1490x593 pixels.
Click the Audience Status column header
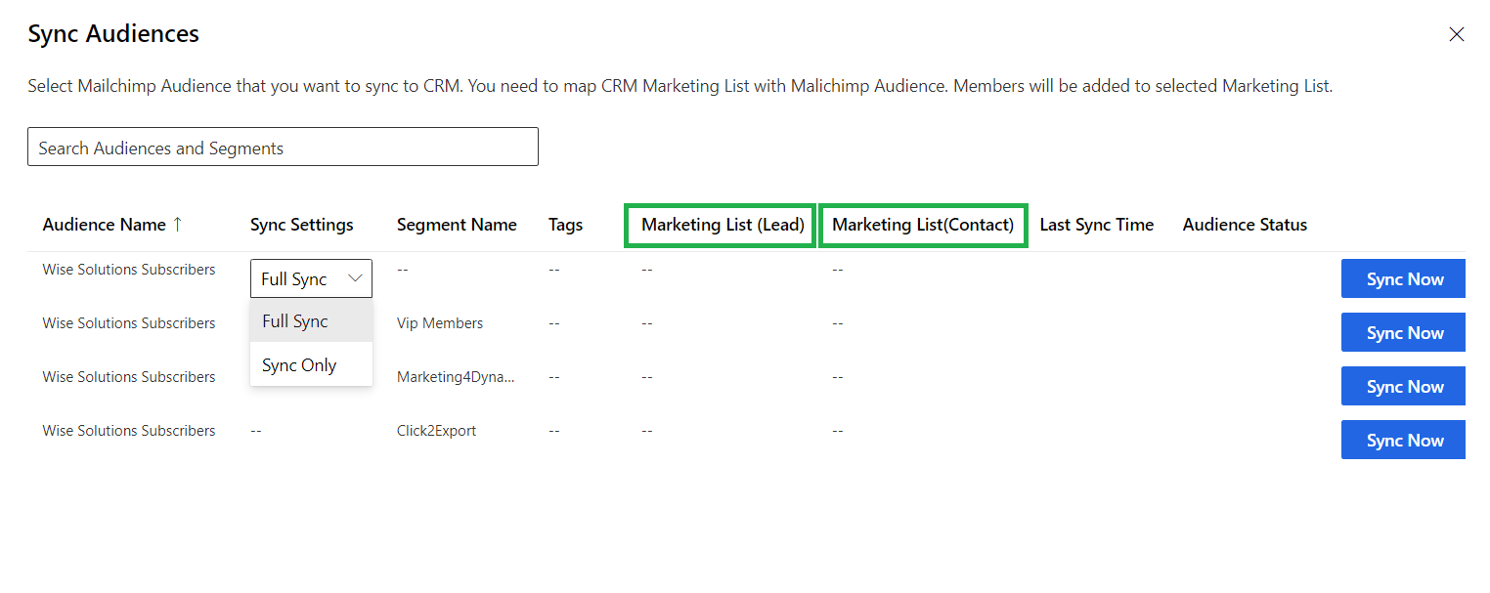1244,225
